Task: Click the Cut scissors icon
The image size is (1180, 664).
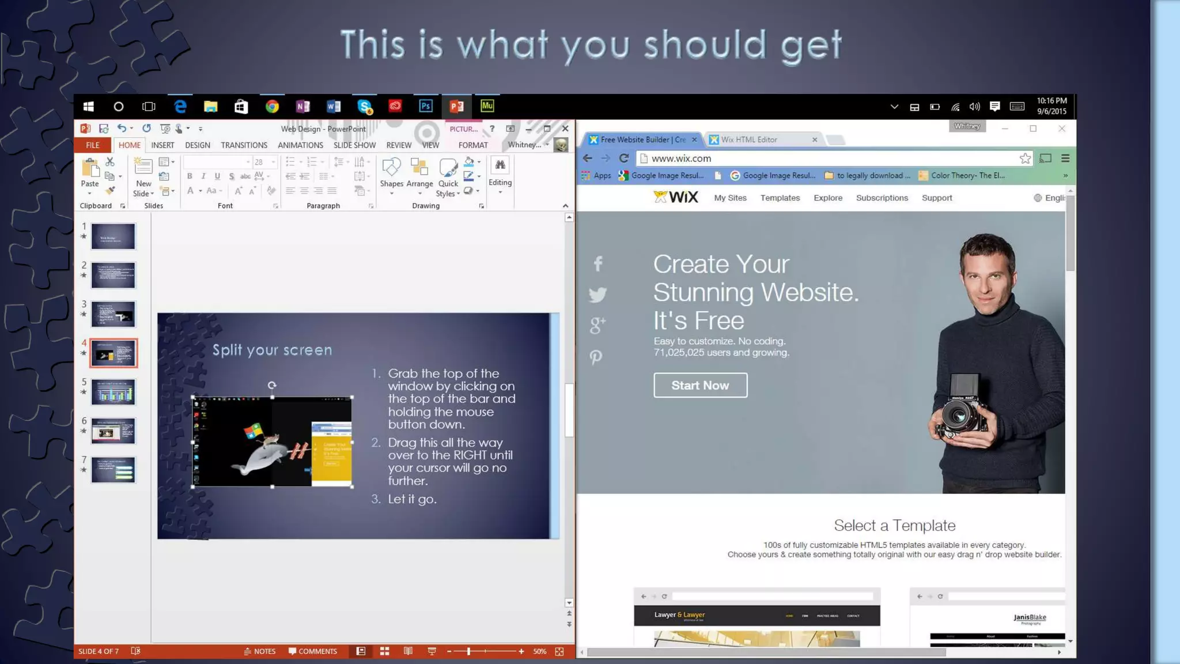Action: 110,162
